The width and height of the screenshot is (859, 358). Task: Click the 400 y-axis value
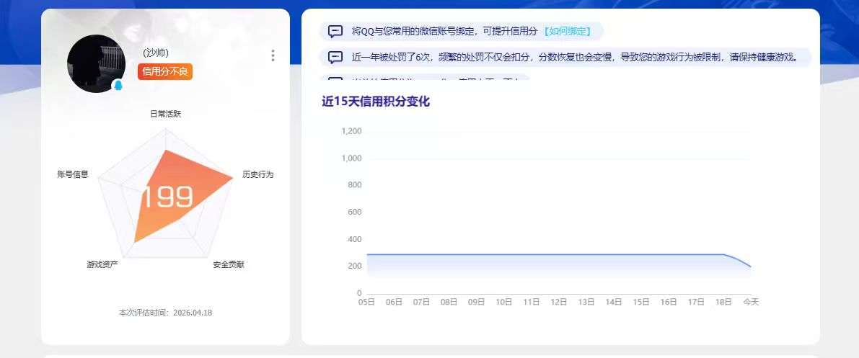[x=355, y=239]
